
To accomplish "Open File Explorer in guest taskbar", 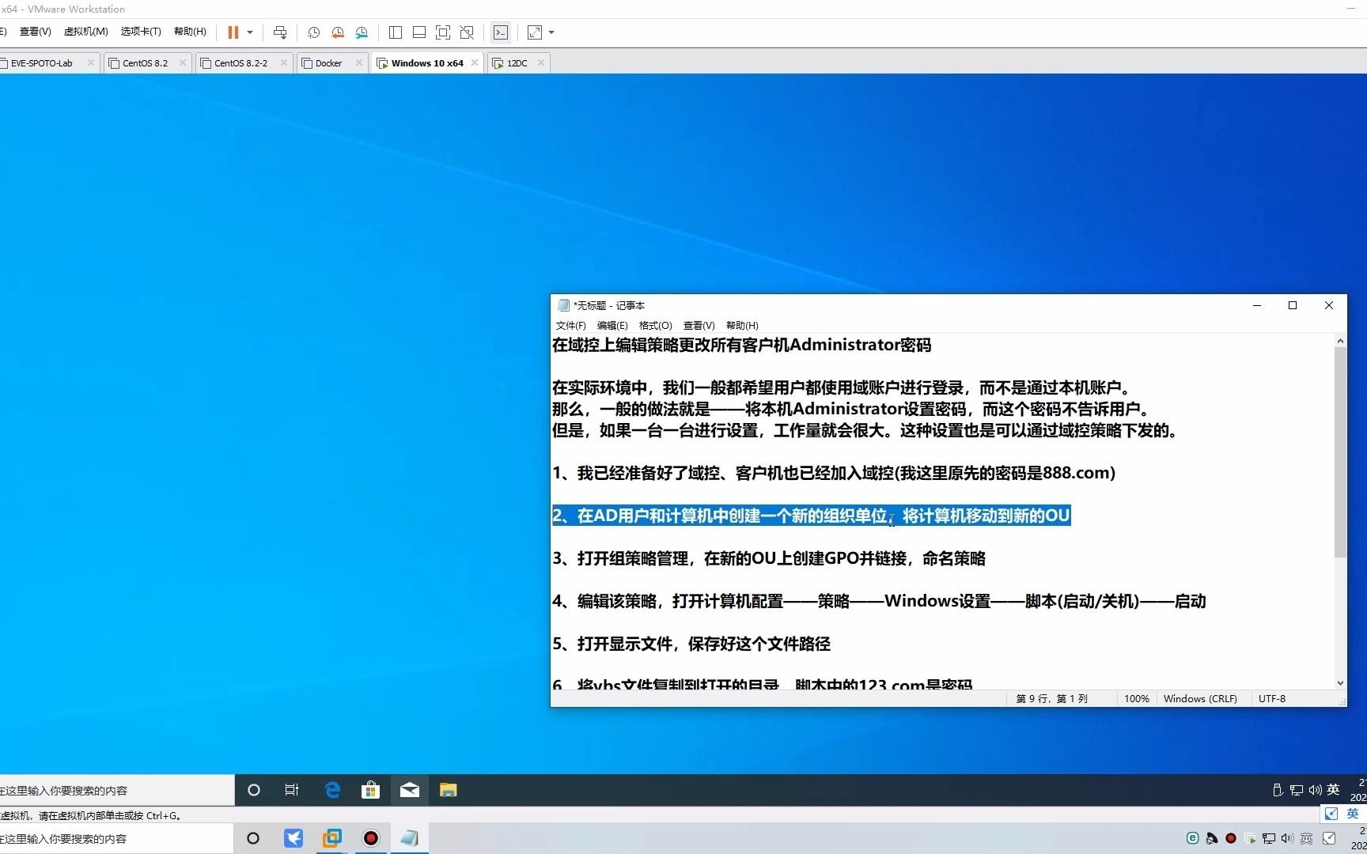I will pyautogui.click(x=449, y=790).
